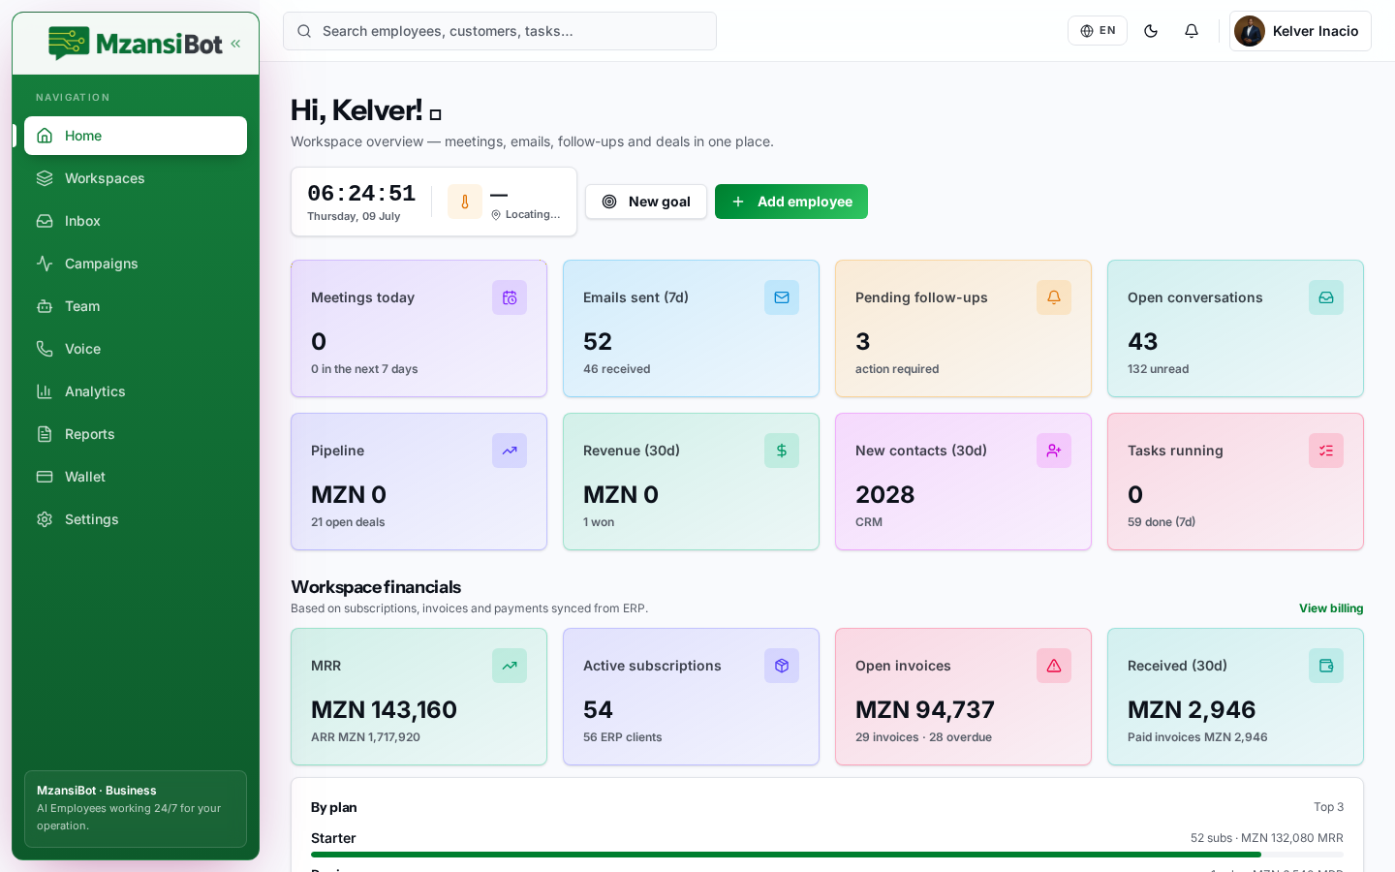Click the New goal button
Screen dimensions: 1395x872
coord(646,202)
